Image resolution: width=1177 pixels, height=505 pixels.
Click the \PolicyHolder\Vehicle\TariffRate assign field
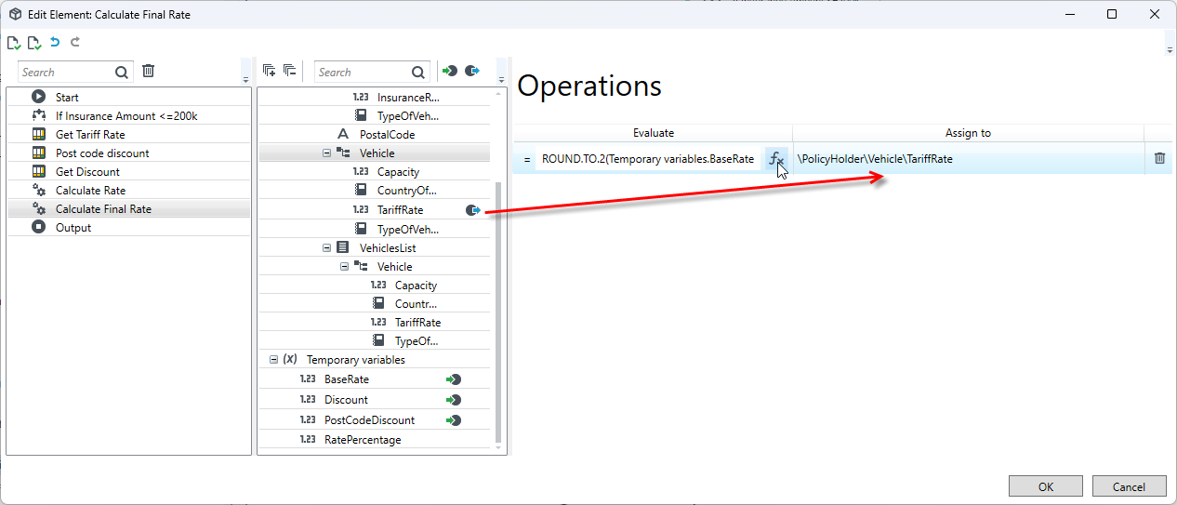click(x=968, y=159)
